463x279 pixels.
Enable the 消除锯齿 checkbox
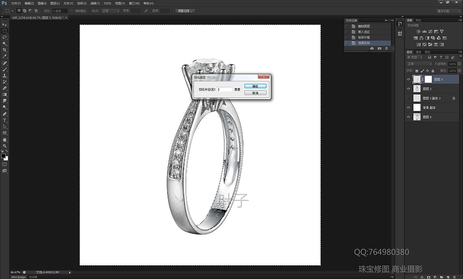coord(72,11)
